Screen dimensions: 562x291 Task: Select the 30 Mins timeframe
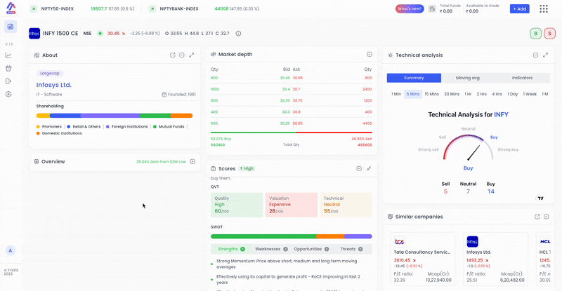point(452,94)
